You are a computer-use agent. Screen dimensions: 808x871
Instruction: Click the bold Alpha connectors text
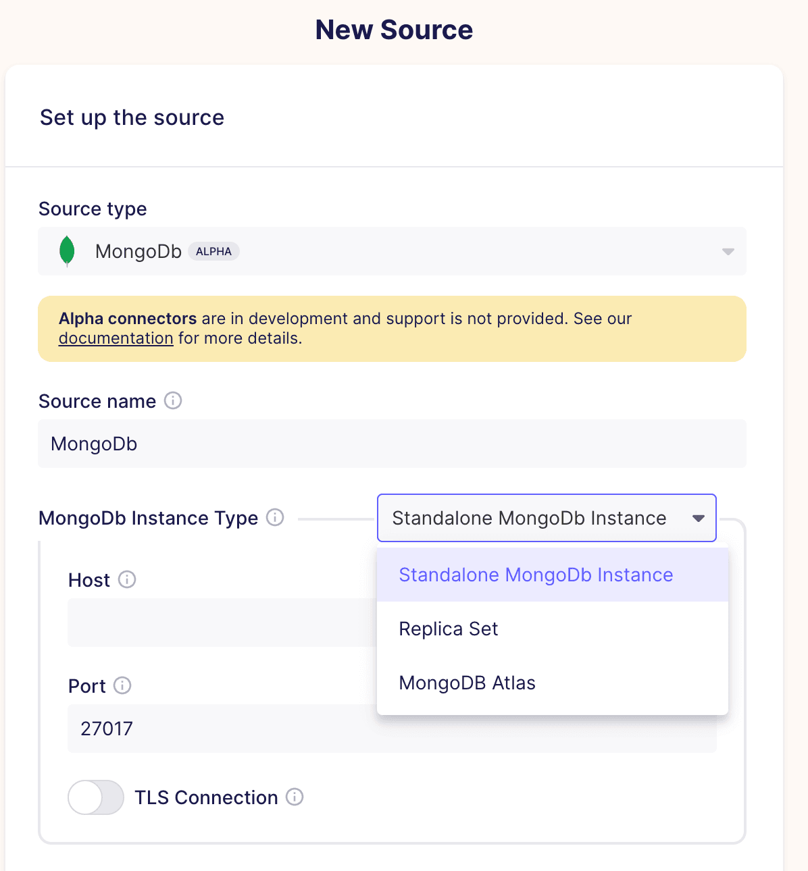(128, 319)
